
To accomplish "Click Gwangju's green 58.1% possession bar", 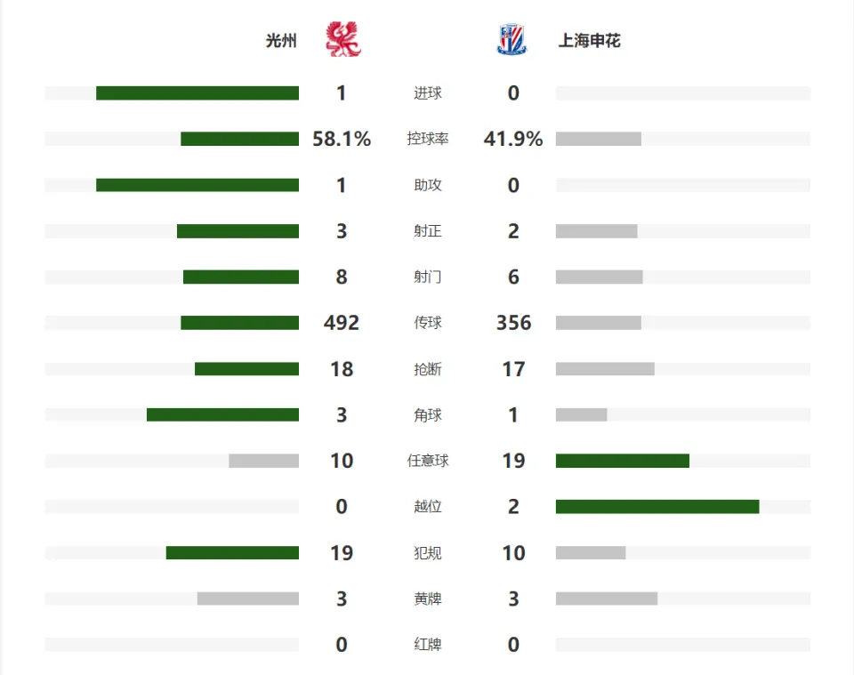I will [x=239, y=139].
